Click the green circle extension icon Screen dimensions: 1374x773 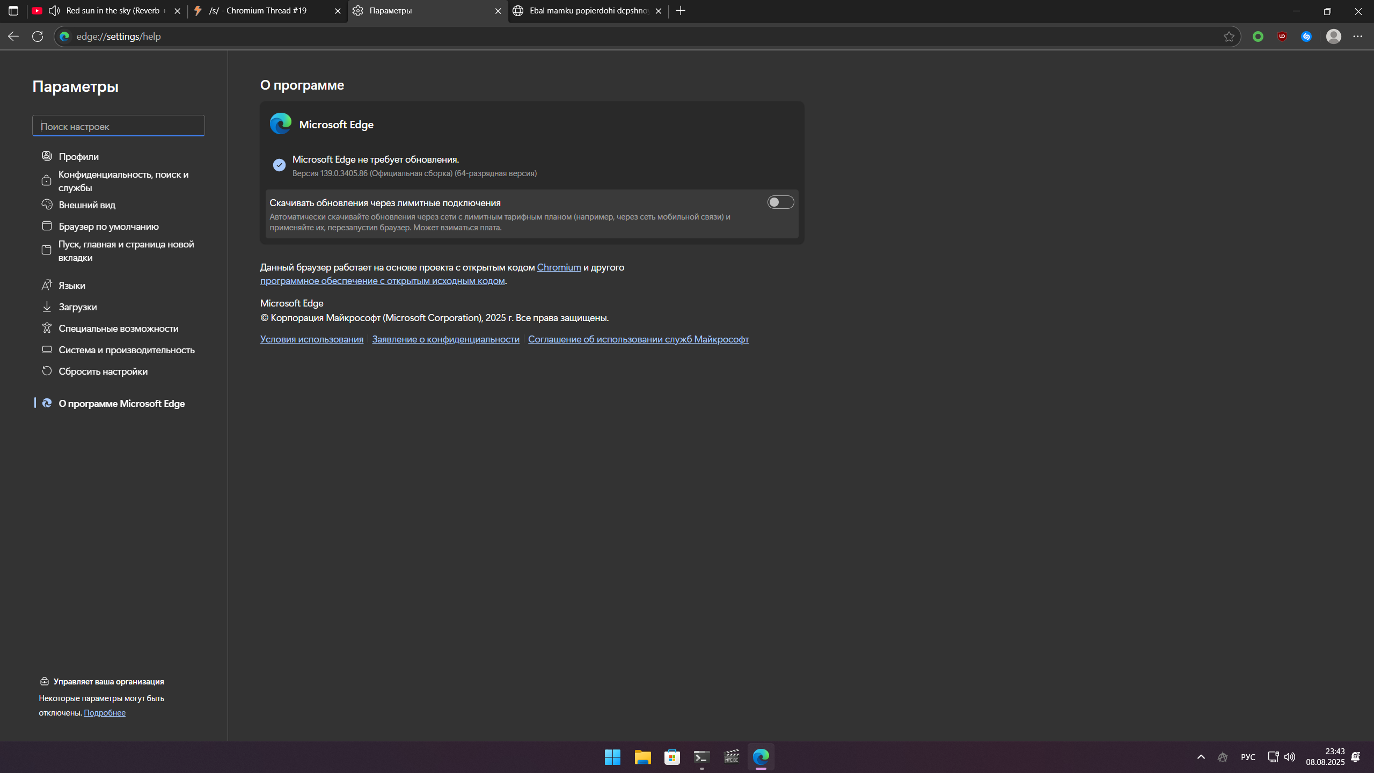click(x=1258, y=37)
